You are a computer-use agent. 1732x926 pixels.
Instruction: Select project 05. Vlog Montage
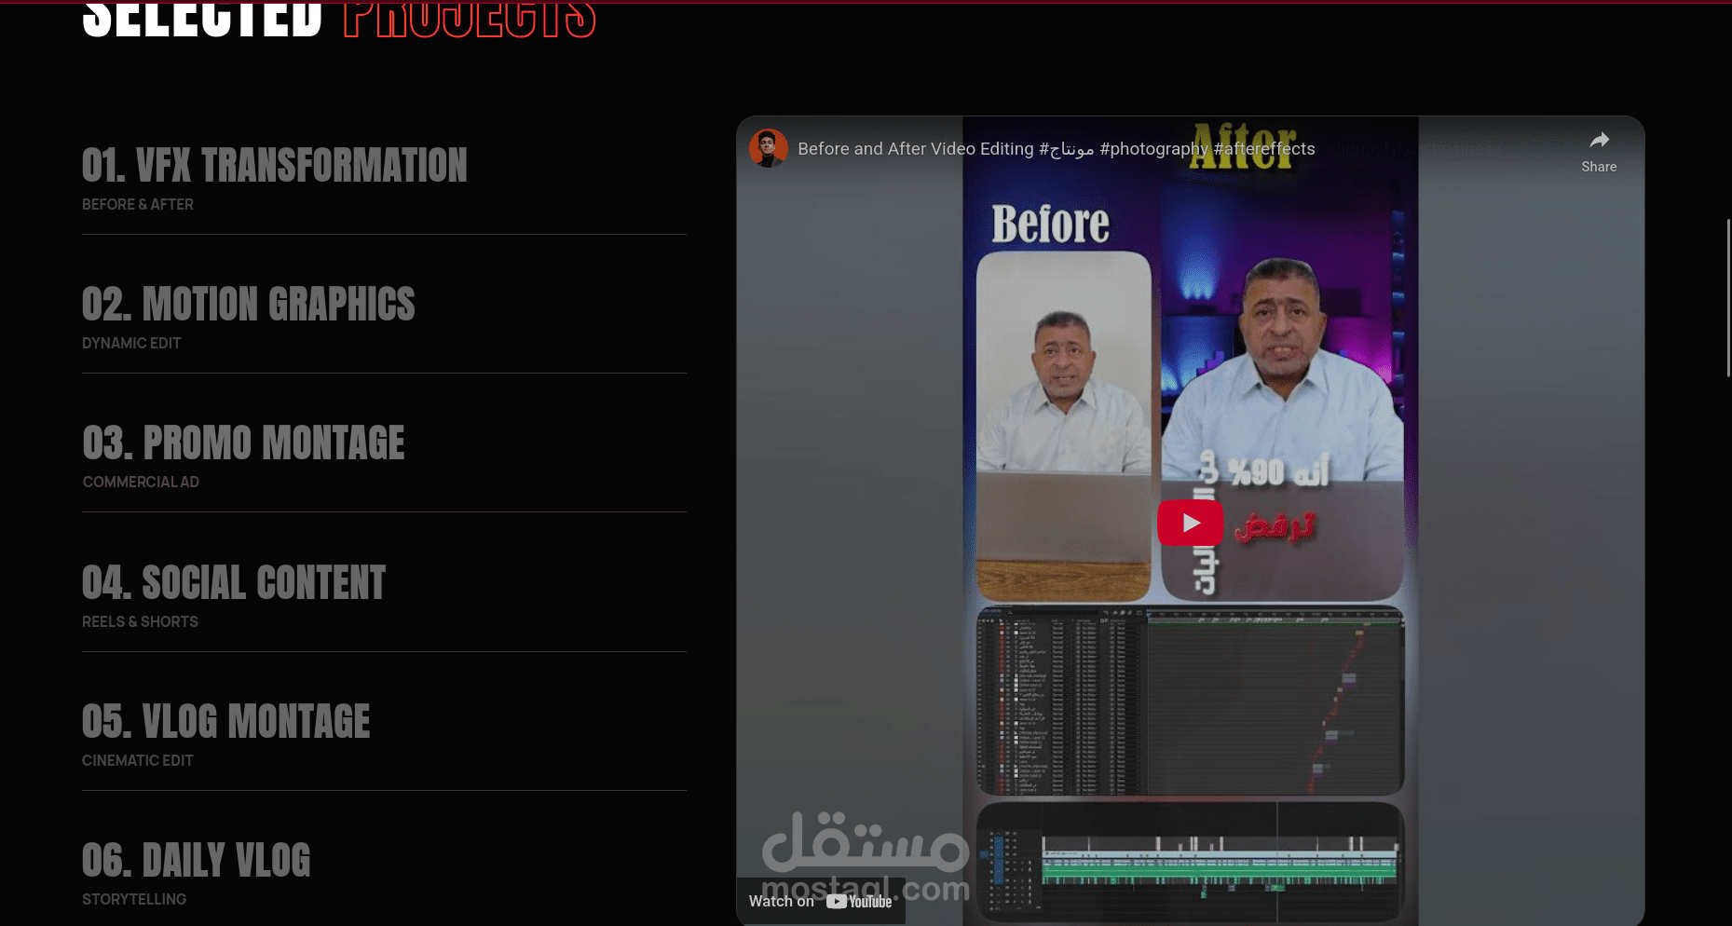225,722
